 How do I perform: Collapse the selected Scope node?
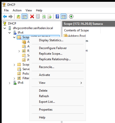[14, 37]
